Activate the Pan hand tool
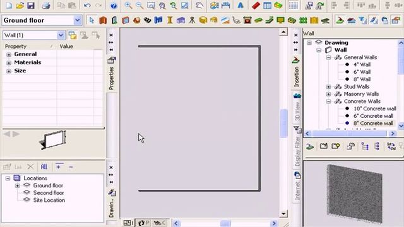The image size is (404, 227). pos(199,6)
